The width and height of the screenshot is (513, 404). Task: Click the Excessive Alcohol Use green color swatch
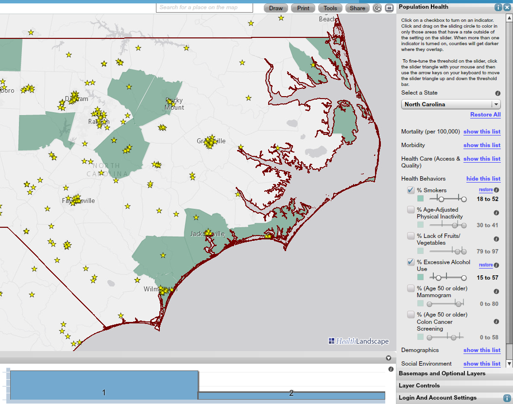(x=421, y=277)
